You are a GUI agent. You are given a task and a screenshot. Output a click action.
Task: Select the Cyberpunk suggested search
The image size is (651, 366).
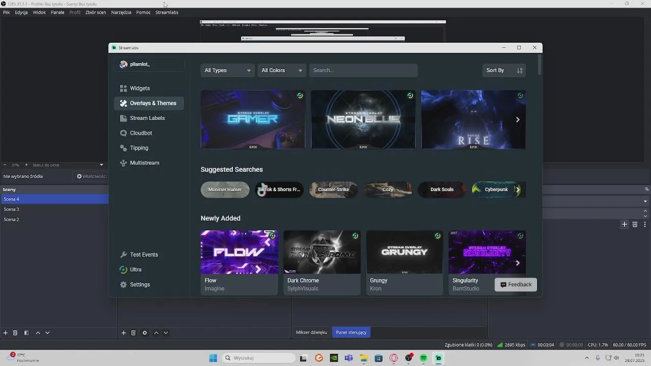coord(496,190)
